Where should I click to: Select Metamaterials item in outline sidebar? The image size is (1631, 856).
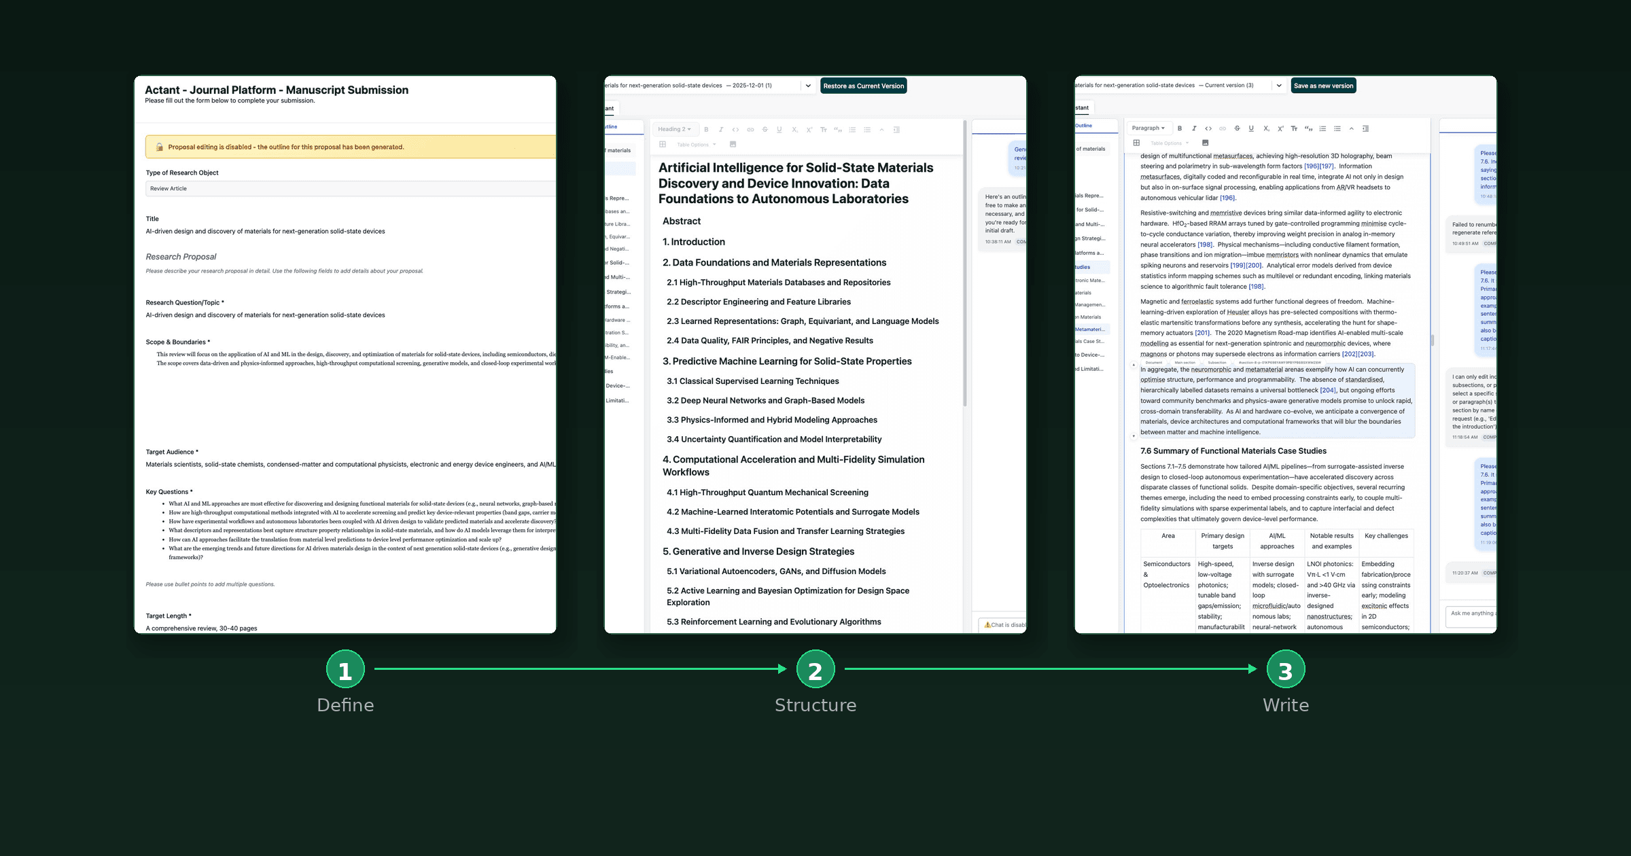click(x=1090, y=329)
